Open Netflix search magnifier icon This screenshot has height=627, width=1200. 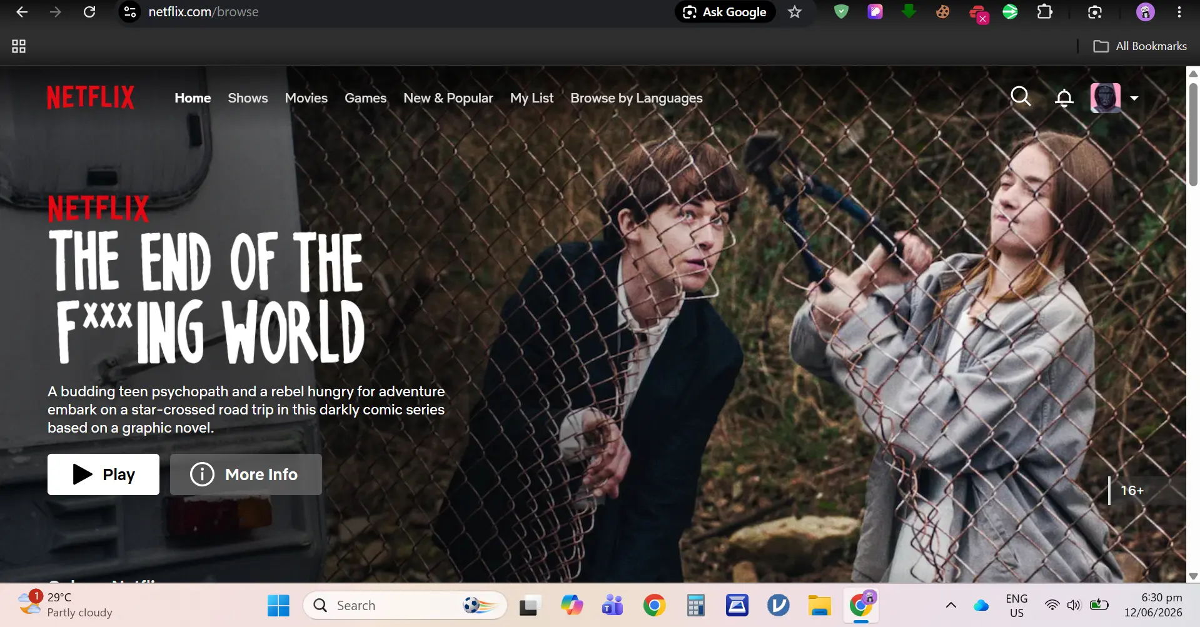(x=1021, y=97)
